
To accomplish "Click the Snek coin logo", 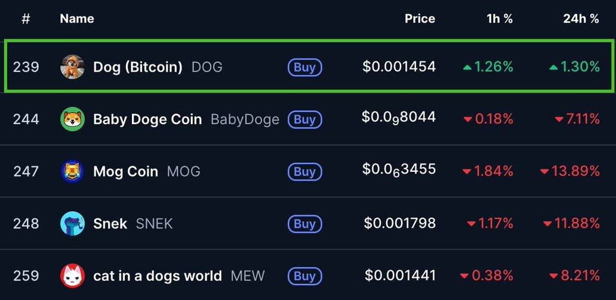I will (x=73, y=224).
